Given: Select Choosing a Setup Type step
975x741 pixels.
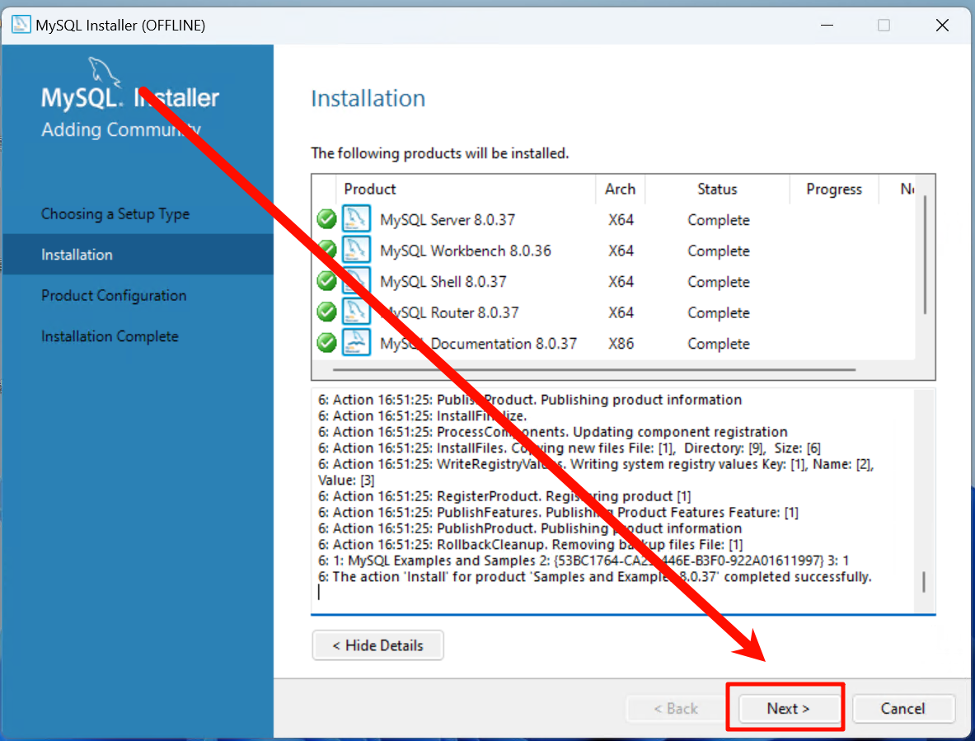Looking at the screenshot, I should (115, 213).
